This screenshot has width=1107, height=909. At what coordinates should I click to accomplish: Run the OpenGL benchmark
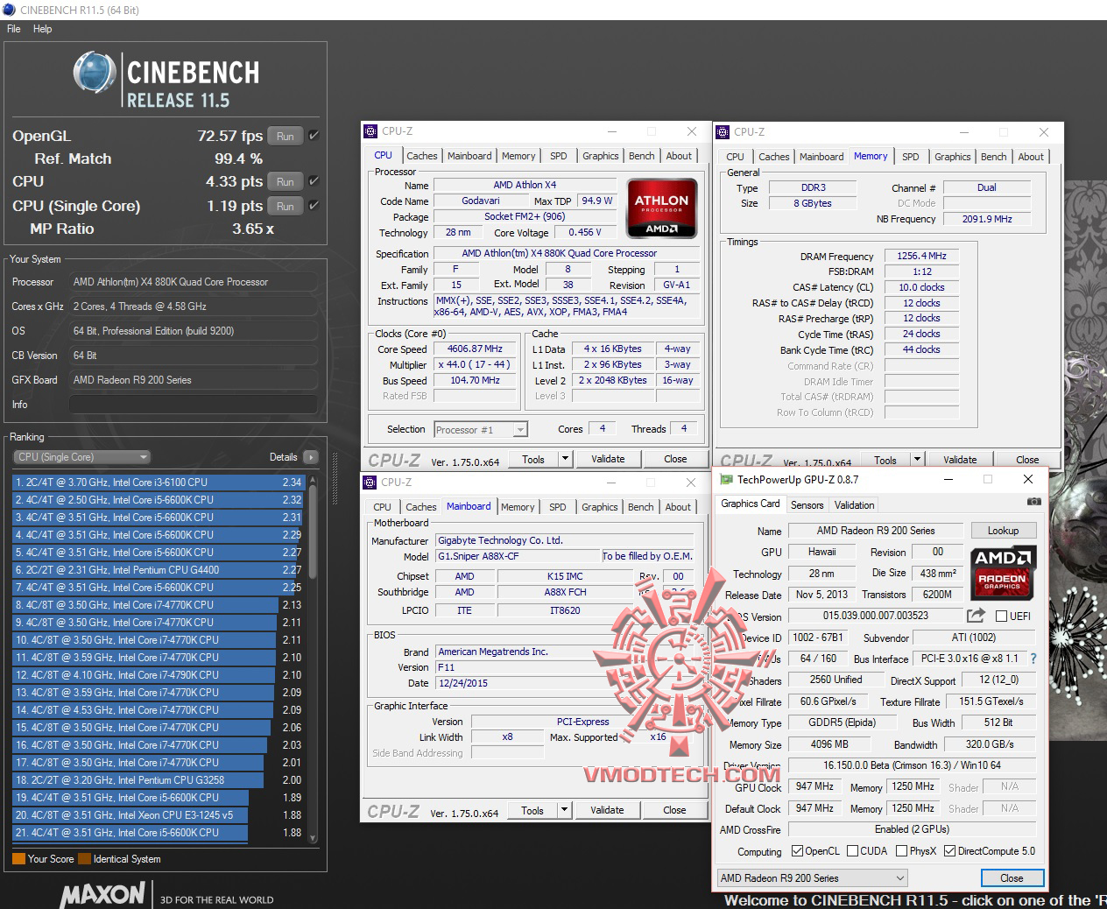286,136
